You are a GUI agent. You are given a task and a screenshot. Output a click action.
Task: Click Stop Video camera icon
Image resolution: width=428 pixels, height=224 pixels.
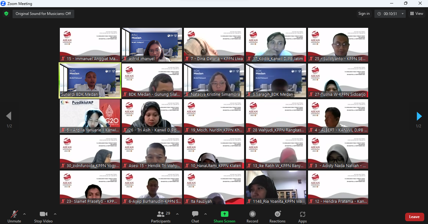point(43,214)
